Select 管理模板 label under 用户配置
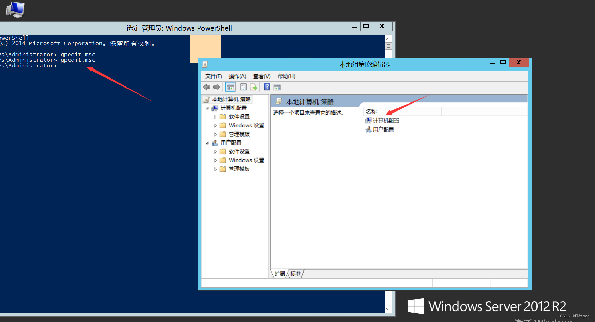 [x=239, y=169]
